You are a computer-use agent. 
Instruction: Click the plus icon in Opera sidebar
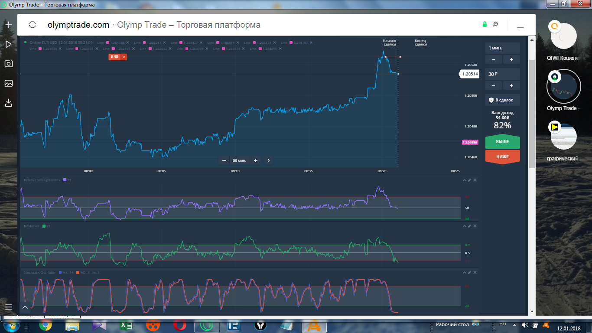[x=8, y=25]
